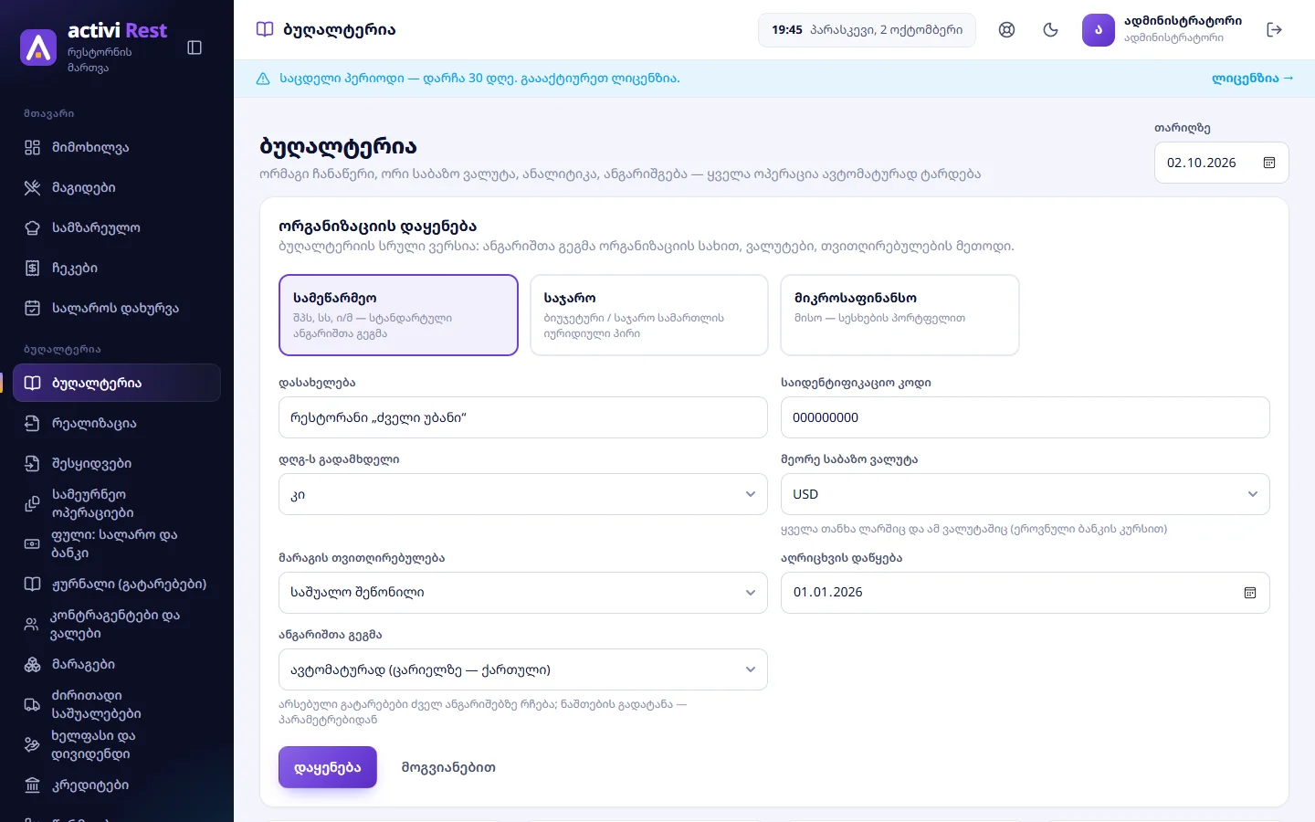Click the საიდენტიფიკაციო კოდი input field
Screen dimensions: 1315x822
coord(1025,417)
